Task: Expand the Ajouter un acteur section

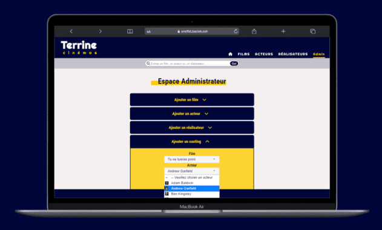Action: pyautogui.click(x=192, y=114)
